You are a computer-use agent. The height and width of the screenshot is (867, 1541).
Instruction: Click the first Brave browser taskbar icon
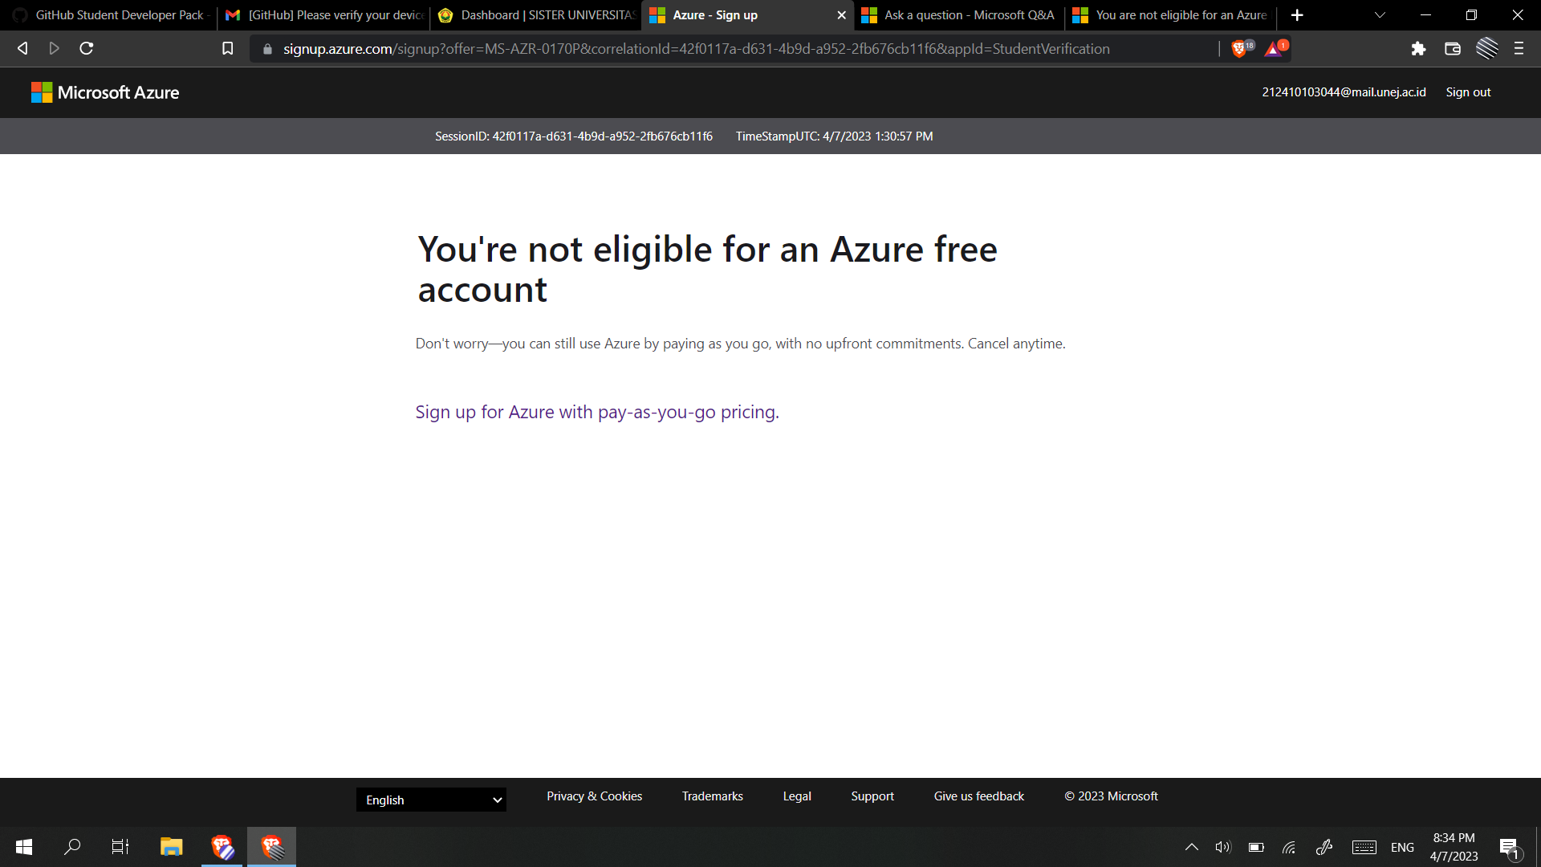point(222,847)
